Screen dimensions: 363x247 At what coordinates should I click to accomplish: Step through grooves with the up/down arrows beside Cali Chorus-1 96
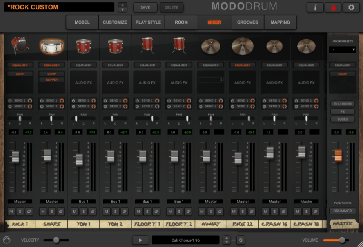[227, 240]
